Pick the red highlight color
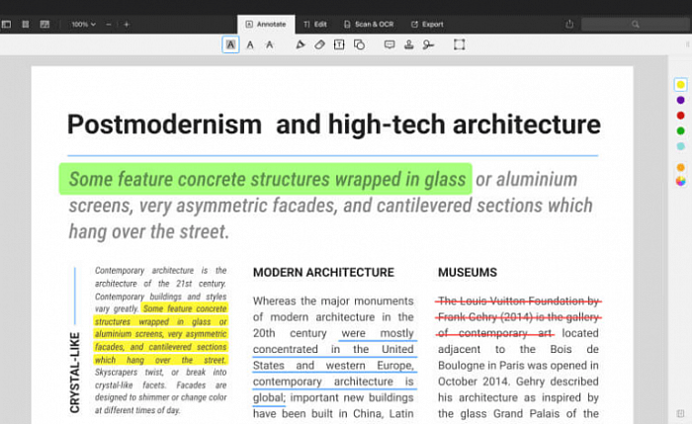This screenshot has height=424, width=692. pos(680,116)
